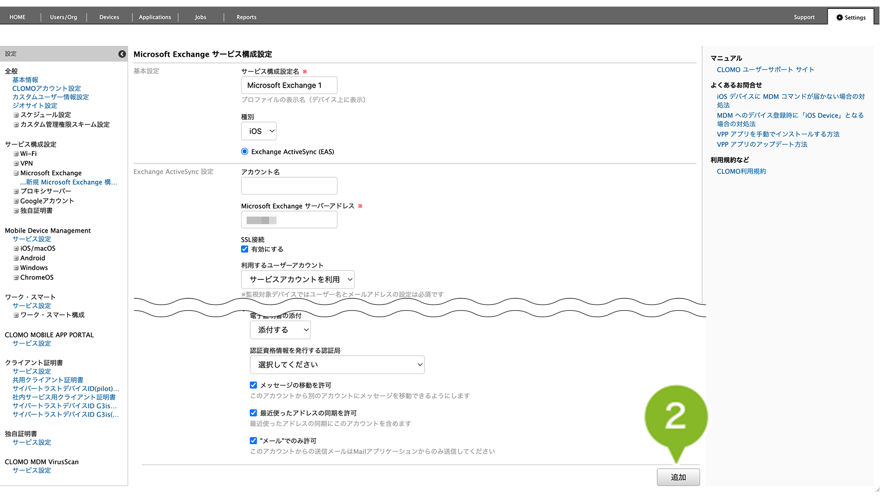The image size is (886, 498).
Task: Collapse the 設定 sidebar with arrow icon
Action: 122,54
